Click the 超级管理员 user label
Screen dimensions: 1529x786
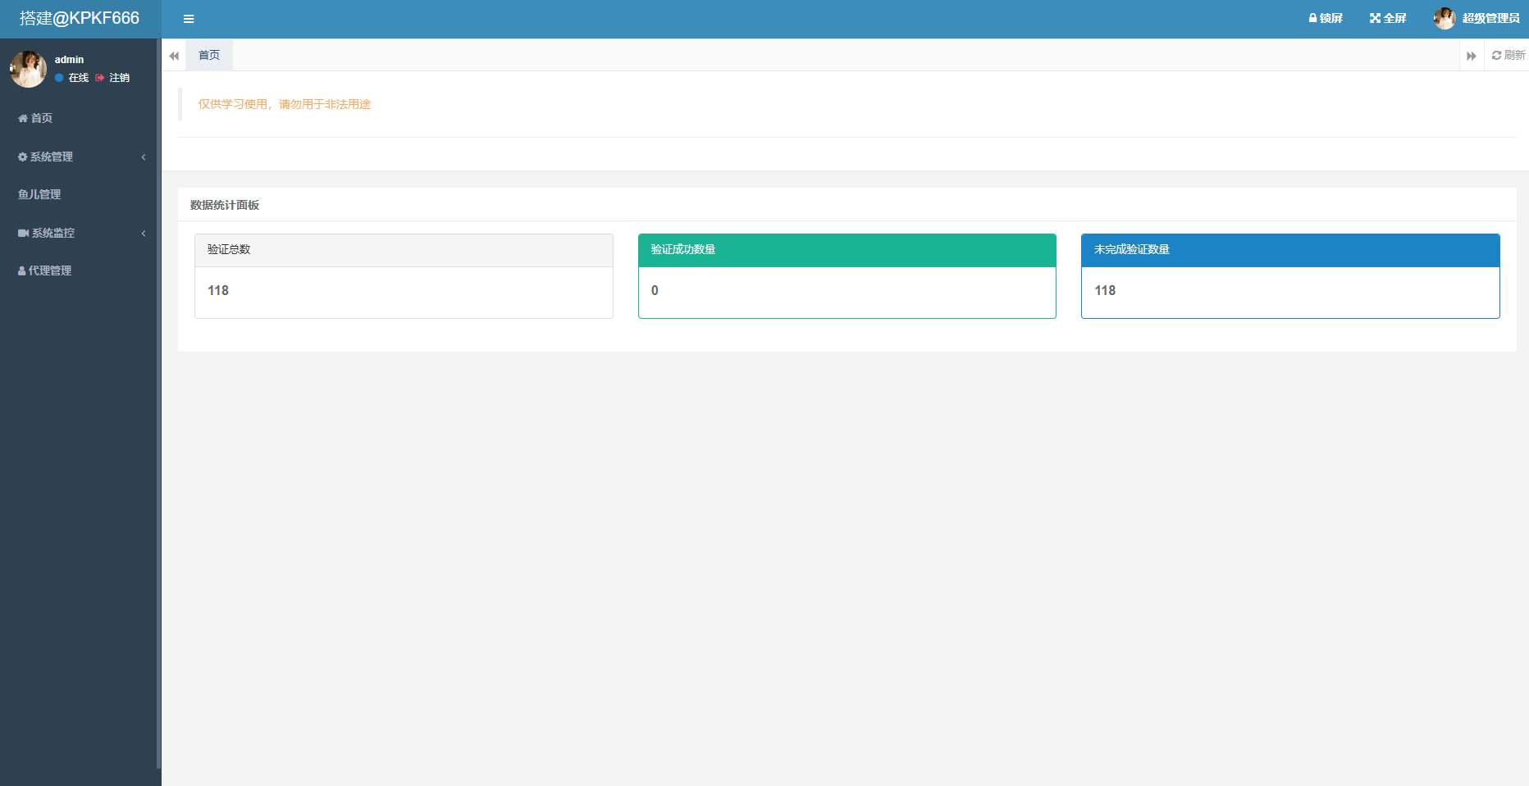pyautogui.click(x=1490, y=18)
